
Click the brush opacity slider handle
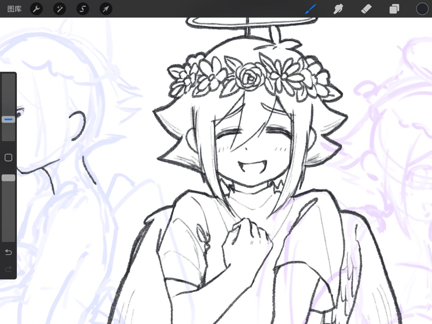click(9, 178)
